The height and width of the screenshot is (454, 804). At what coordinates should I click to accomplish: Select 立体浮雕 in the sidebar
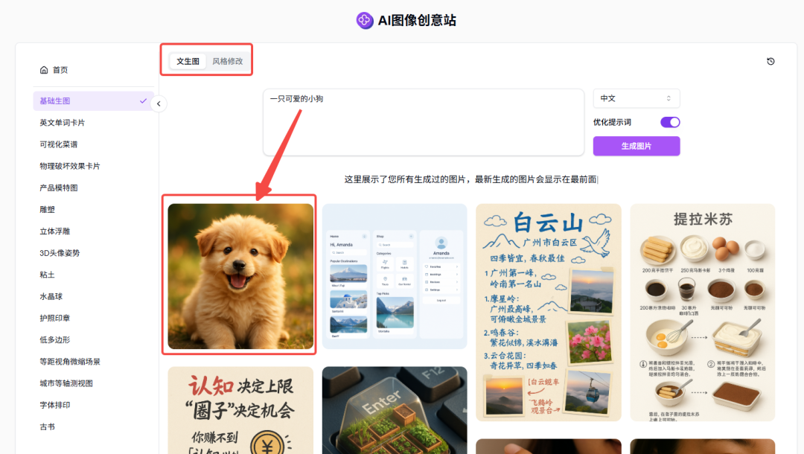(x=55, y=231)
